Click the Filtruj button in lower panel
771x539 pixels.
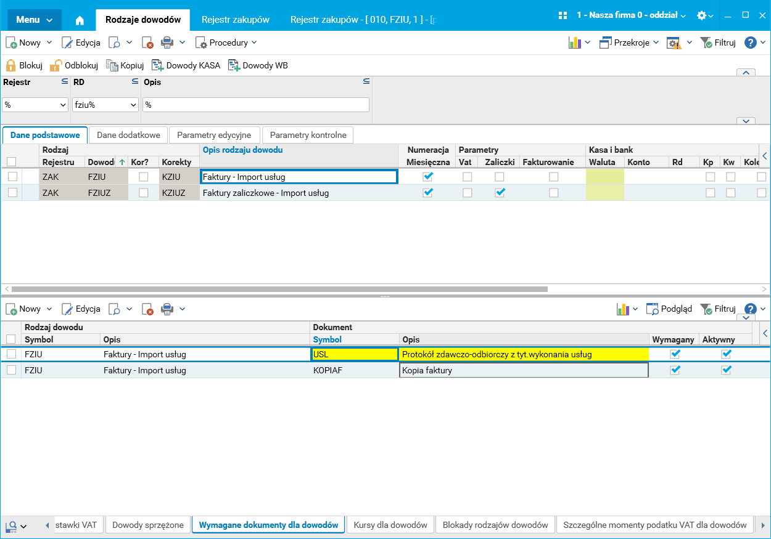click(718, 309)
